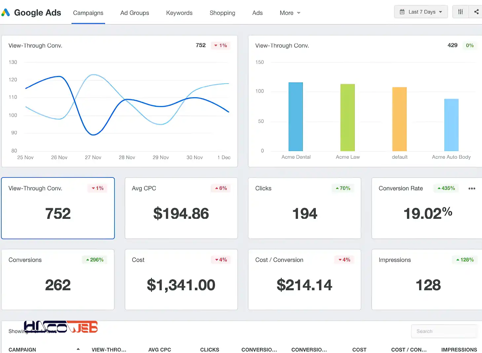Pick the Impressions metric card

tap(427, 280)
